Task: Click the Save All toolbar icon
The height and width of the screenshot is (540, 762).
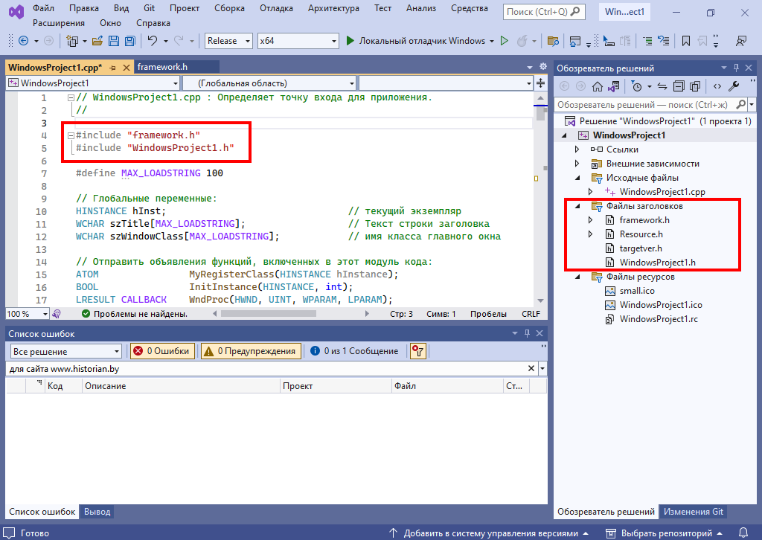Action: 130,41
